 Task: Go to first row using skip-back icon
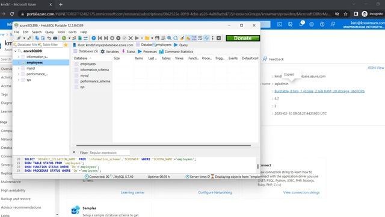100,38
